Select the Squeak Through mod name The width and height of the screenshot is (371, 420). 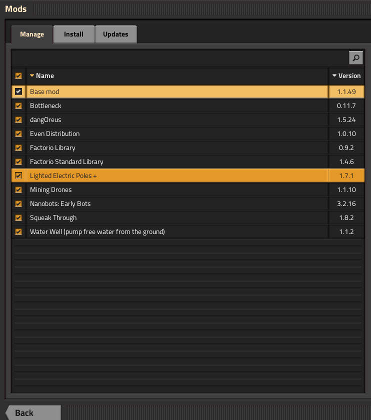coord(53,218)
